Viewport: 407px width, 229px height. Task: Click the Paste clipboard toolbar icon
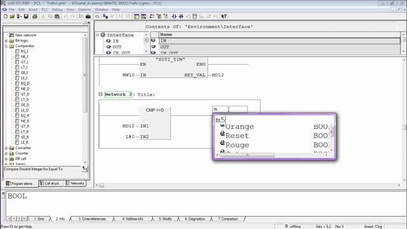(57, 17)
